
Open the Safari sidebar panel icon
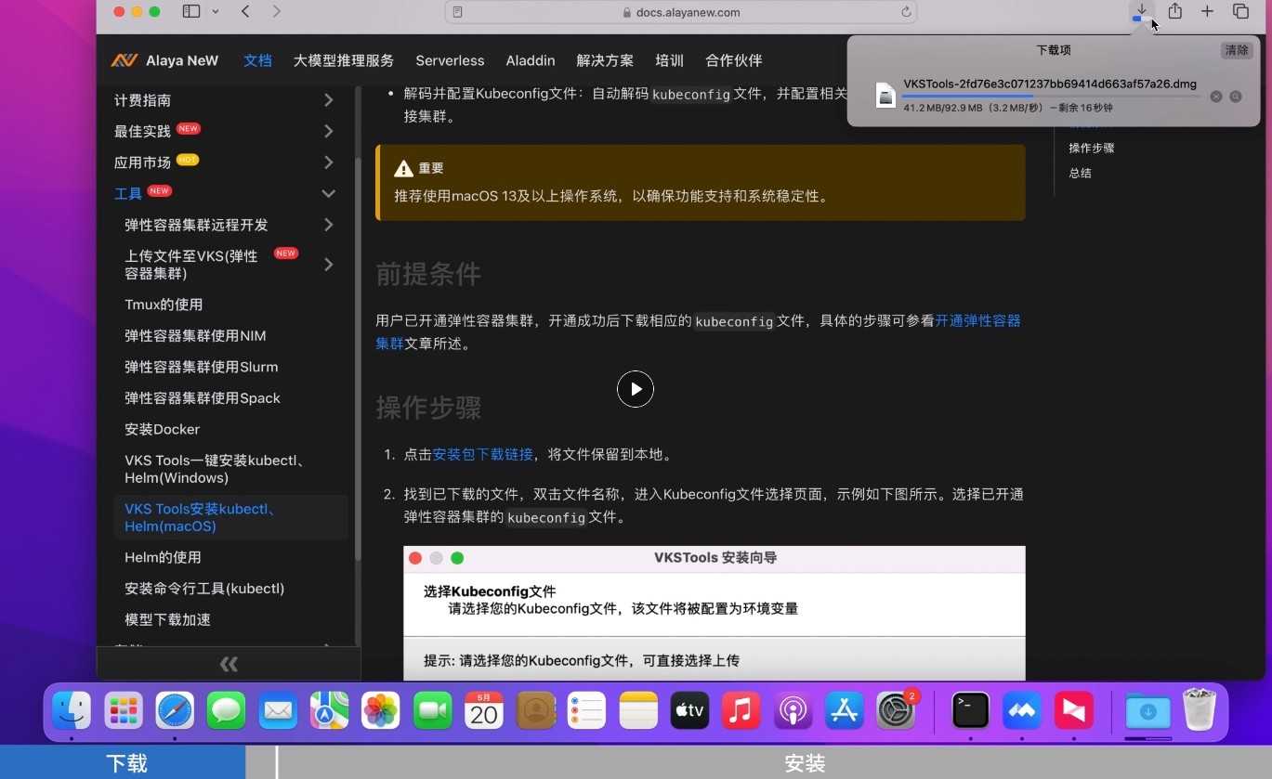pyautogui.click(x=191, y=11)
